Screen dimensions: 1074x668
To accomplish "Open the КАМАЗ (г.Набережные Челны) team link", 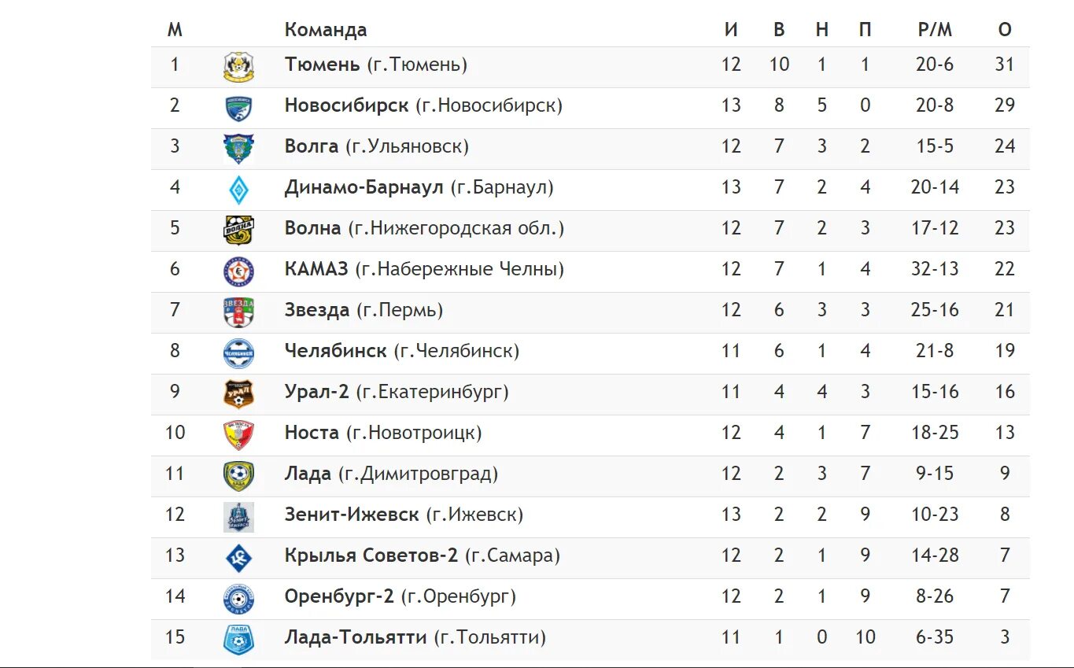I will pyautogui.click(x=425, y=269).
